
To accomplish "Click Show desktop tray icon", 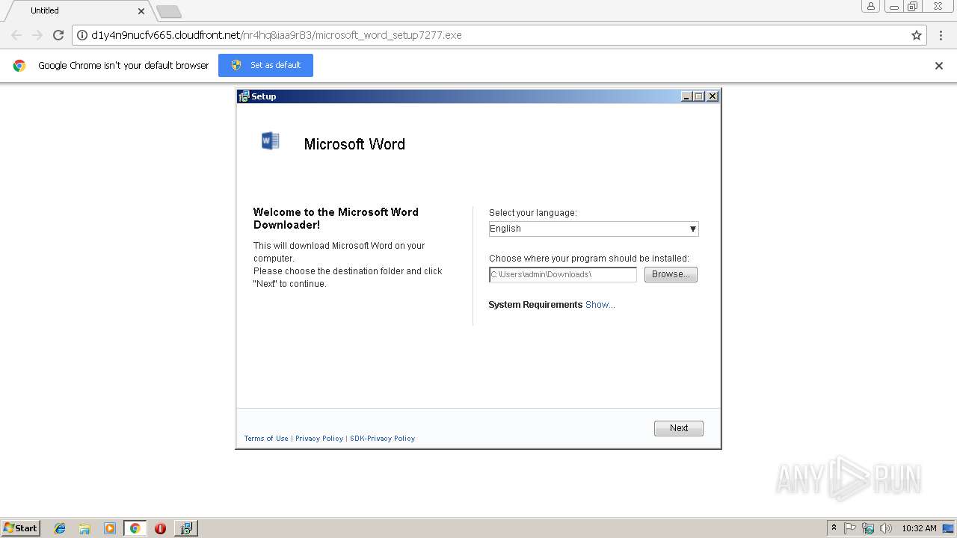I will pos(948,528).
